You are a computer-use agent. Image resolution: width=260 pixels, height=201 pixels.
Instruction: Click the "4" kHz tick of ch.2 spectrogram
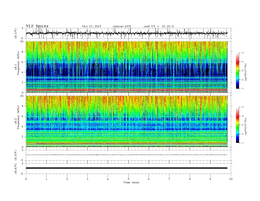(23, 126)
